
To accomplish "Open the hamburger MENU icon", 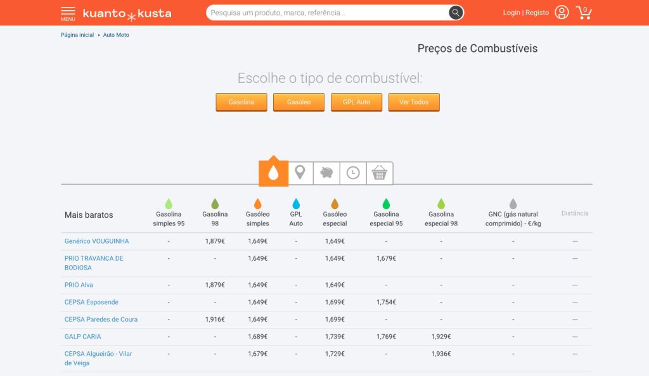I will click(68, 13).
